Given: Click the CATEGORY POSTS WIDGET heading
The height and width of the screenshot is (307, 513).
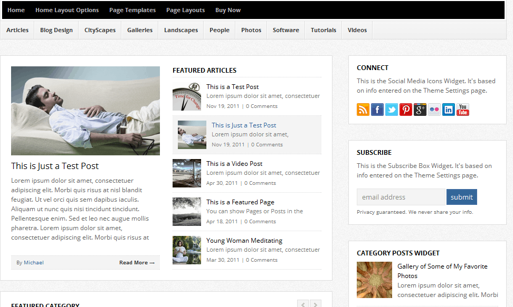Looking at the screenshot, I should coord(398,253).
